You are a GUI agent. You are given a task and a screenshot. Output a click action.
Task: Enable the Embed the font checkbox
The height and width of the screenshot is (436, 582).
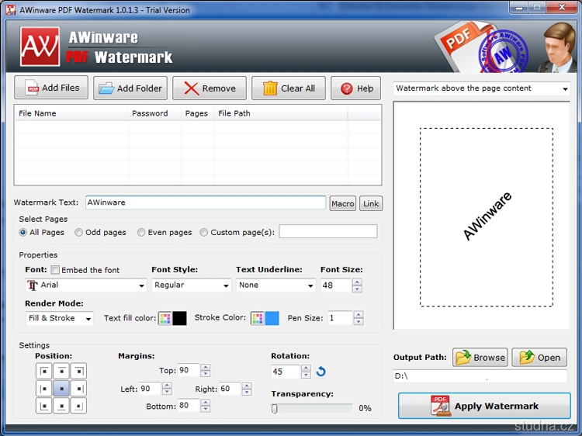[x=55, y=270]
